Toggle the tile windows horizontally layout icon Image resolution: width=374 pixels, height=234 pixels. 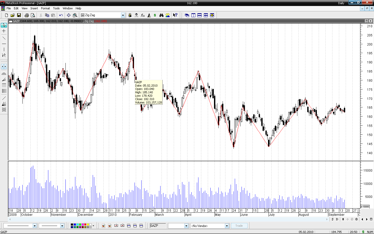pos(199,15)
